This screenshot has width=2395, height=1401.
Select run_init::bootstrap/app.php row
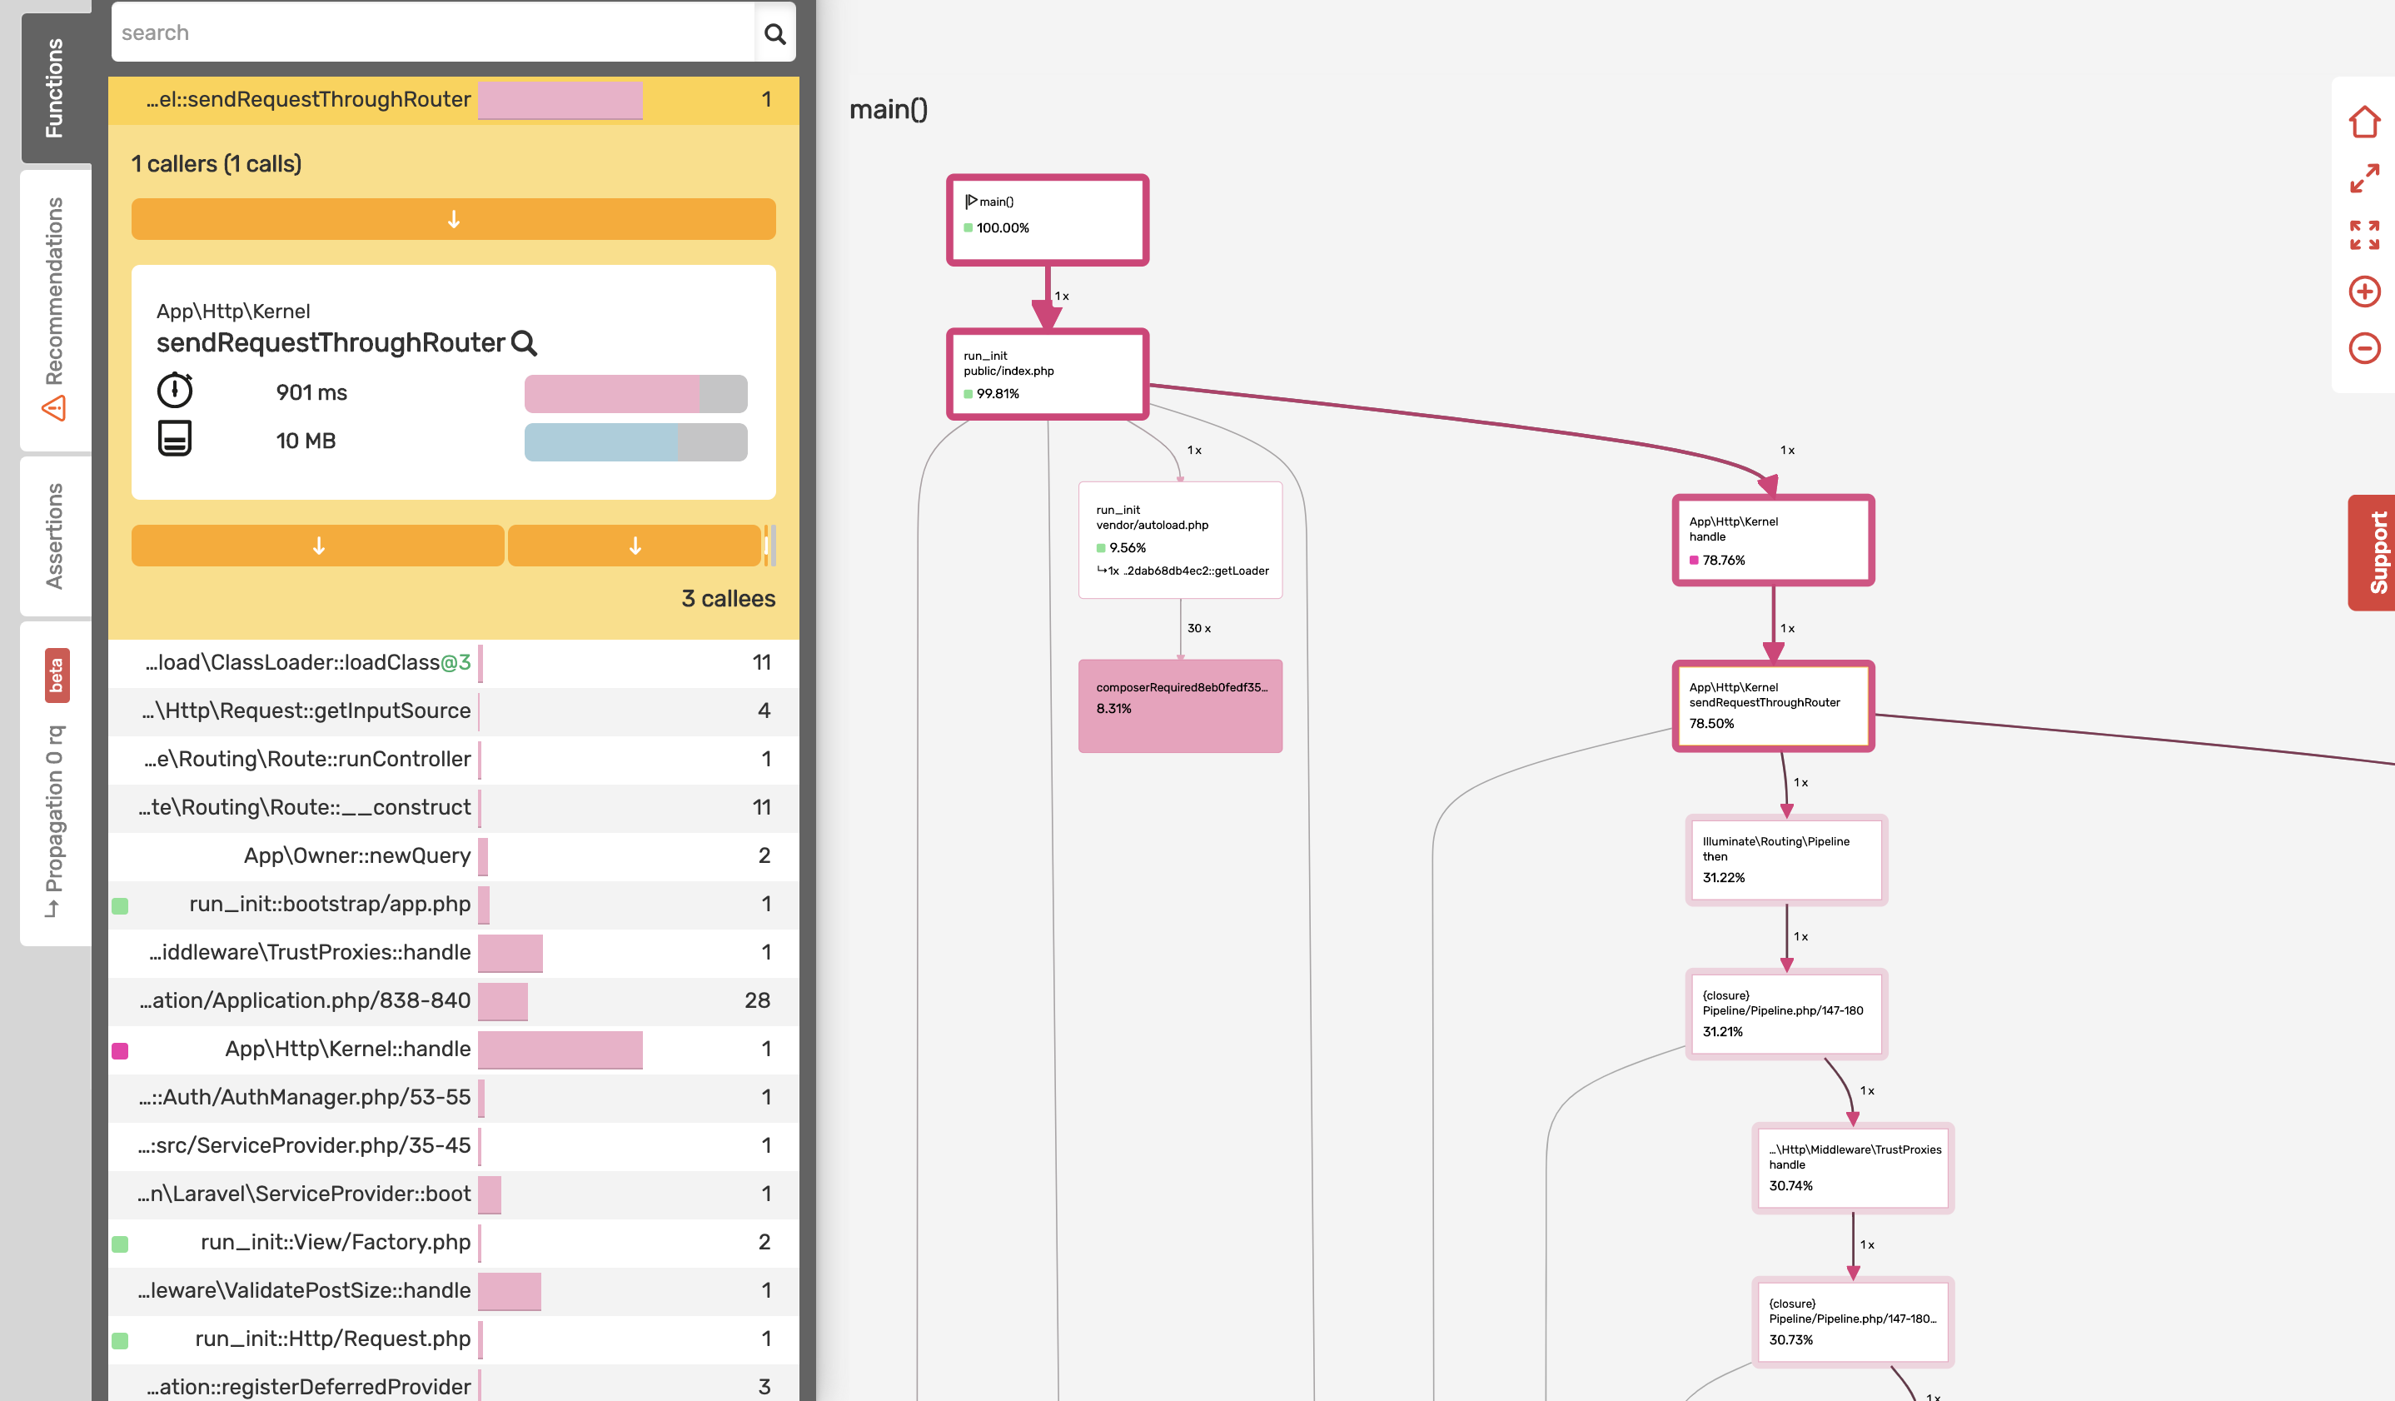click(x=453, y=905)
